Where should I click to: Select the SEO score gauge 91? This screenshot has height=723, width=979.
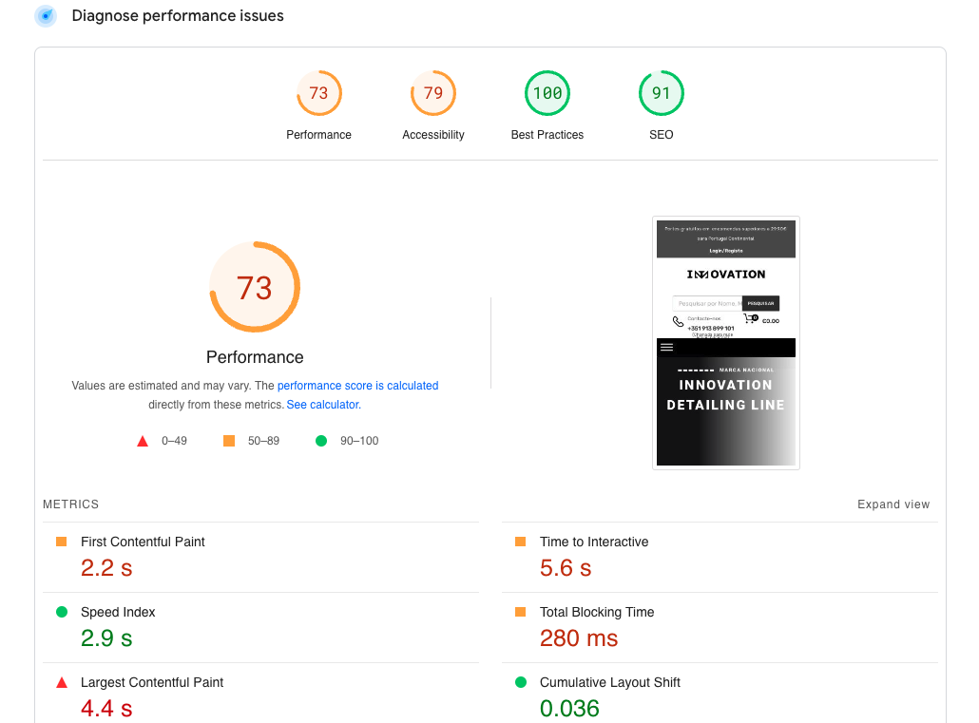[661, 93]
